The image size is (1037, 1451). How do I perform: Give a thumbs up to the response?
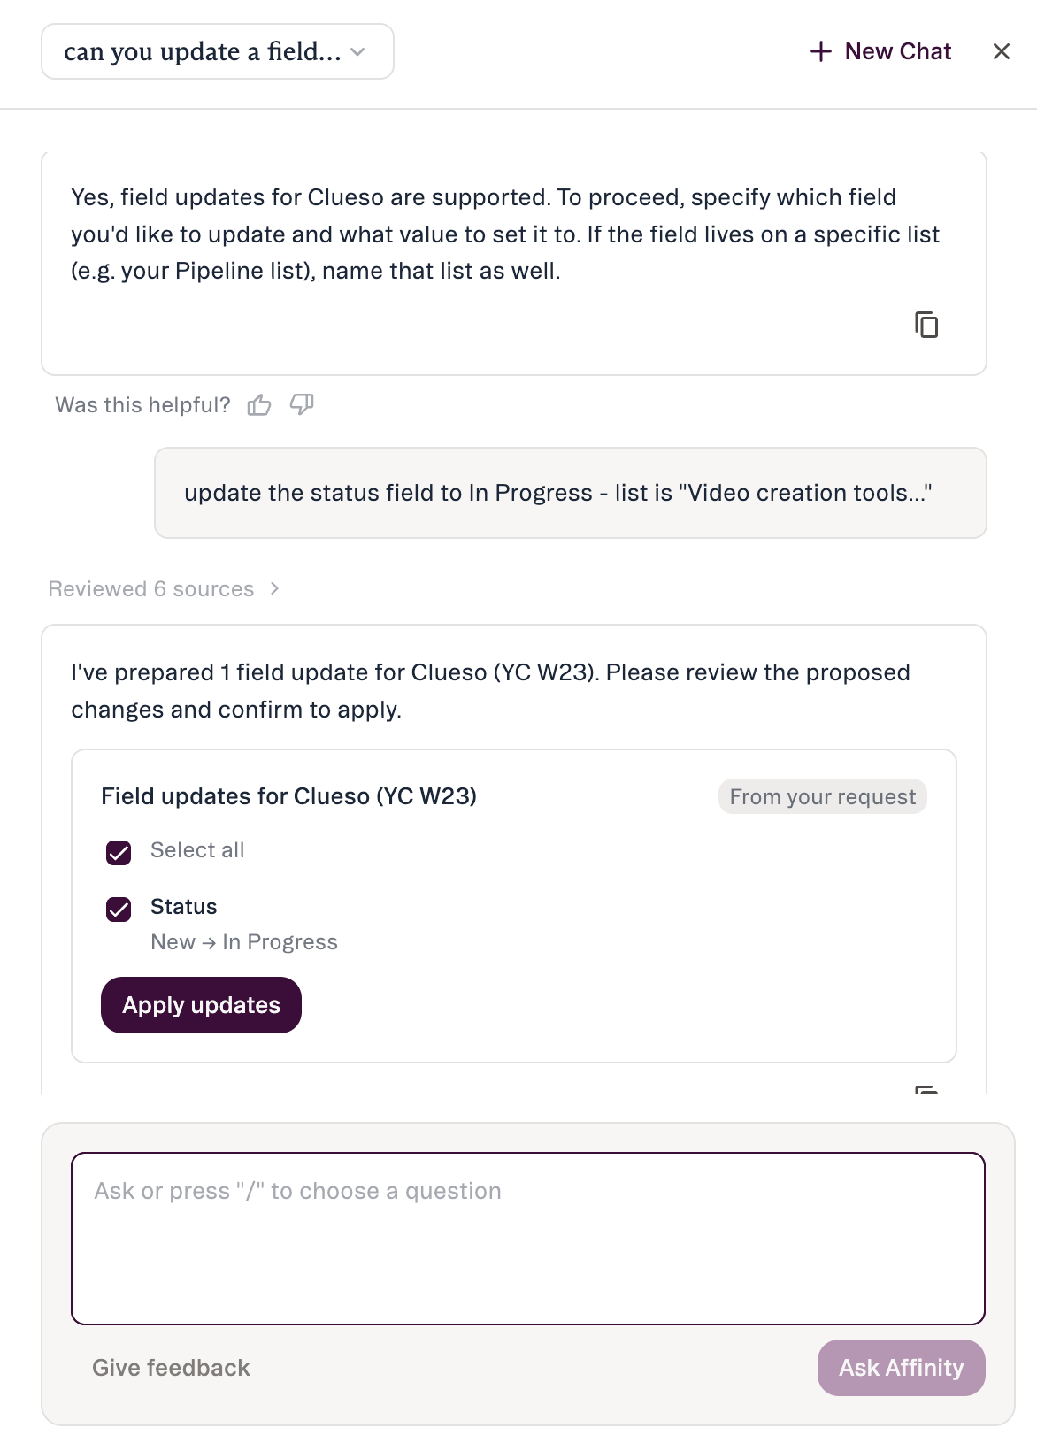pos(259,405)
